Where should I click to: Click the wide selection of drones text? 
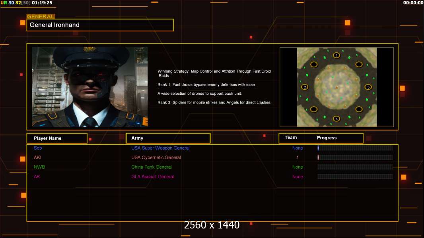(200, 94)
